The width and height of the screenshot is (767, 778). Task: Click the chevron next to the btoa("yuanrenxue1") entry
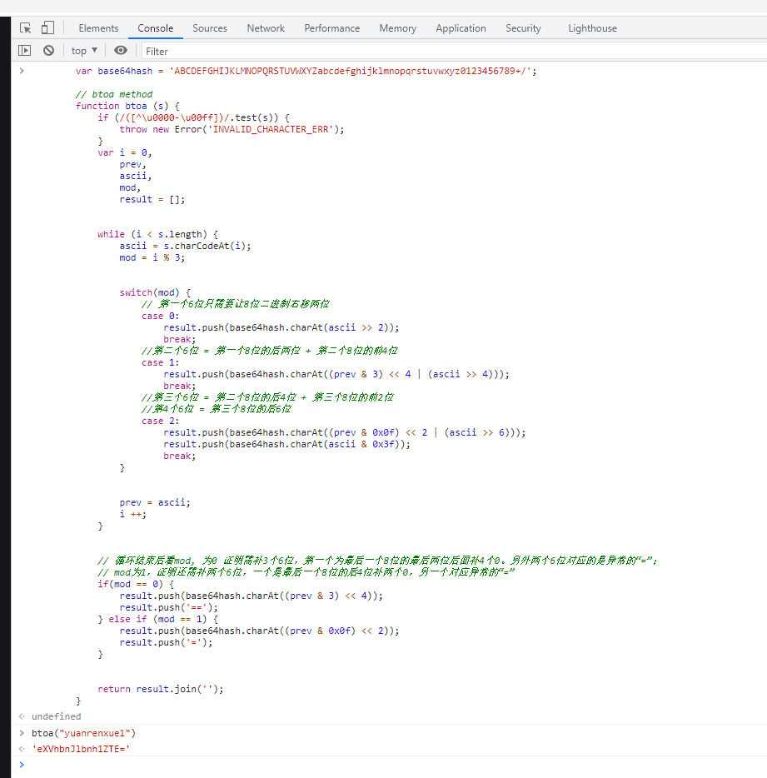22,733
